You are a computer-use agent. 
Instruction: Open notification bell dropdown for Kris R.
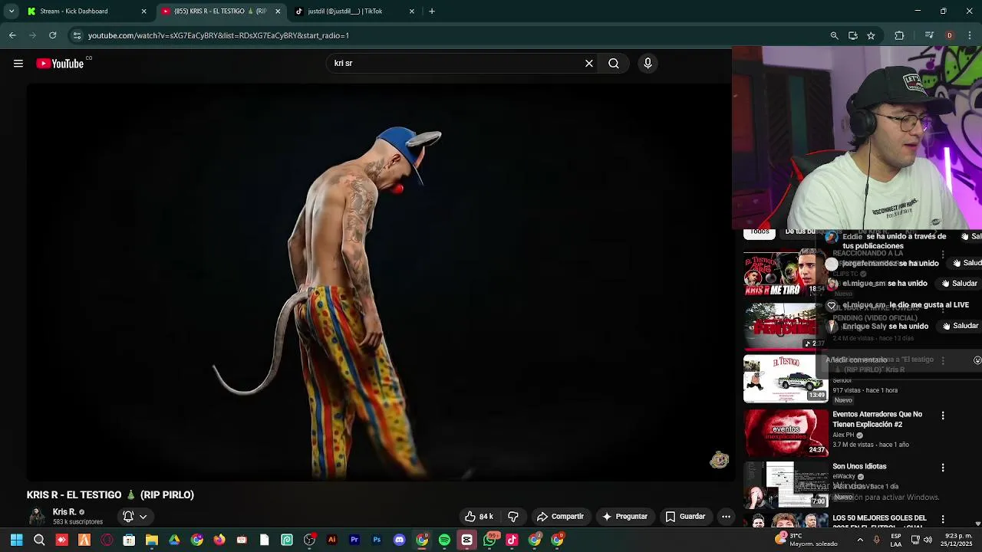[x=134, y=517]
